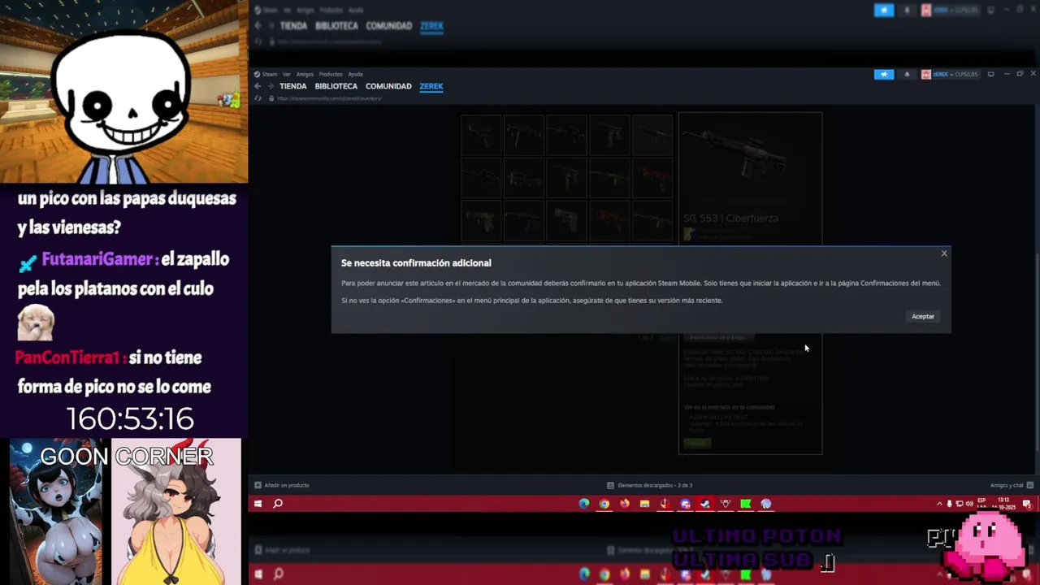Open the Amigos menu in front window

point(305,74)
